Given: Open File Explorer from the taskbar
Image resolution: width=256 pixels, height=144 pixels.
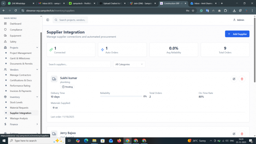Looking at the screenshot, I should click(x=94, y=141).
